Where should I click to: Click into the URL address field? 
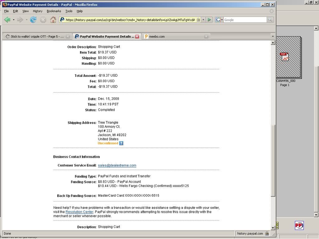[130, 20]
